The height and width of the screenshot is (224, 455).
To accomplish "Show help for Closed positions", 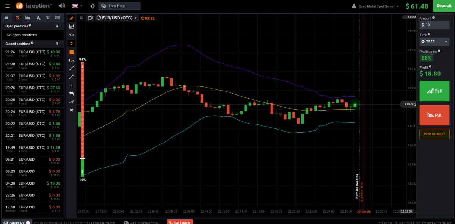I will pyautogui.click(x=32, y=43).
